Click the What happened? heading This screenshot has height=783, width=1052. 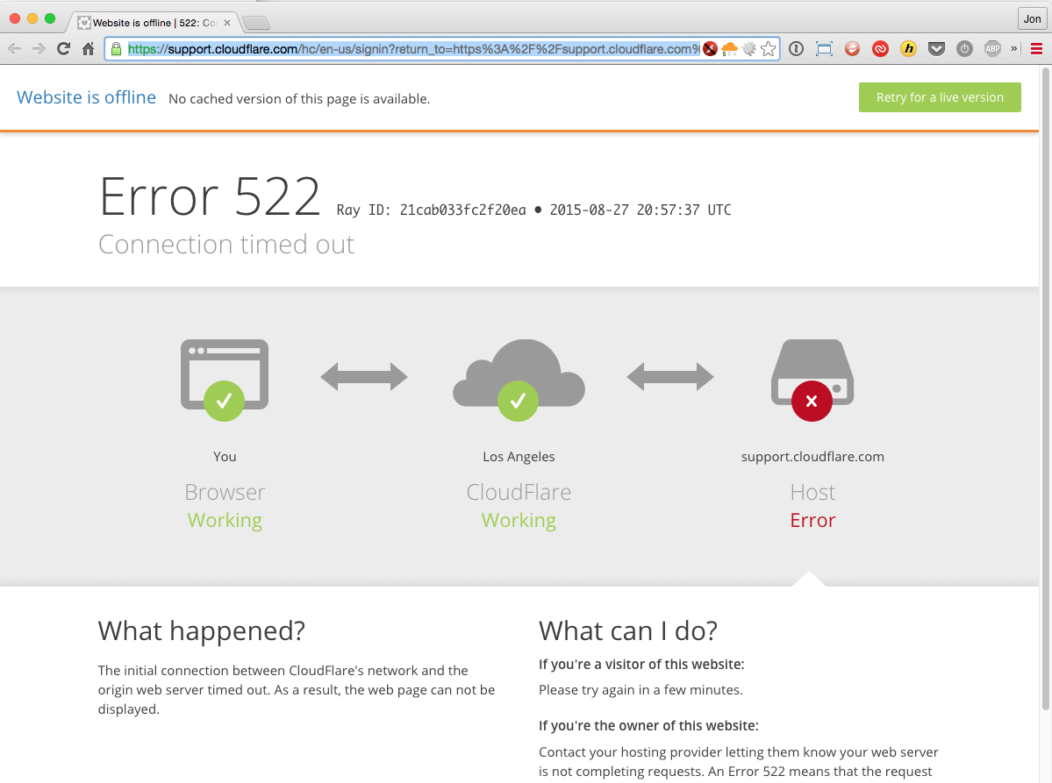click(201, 630)
